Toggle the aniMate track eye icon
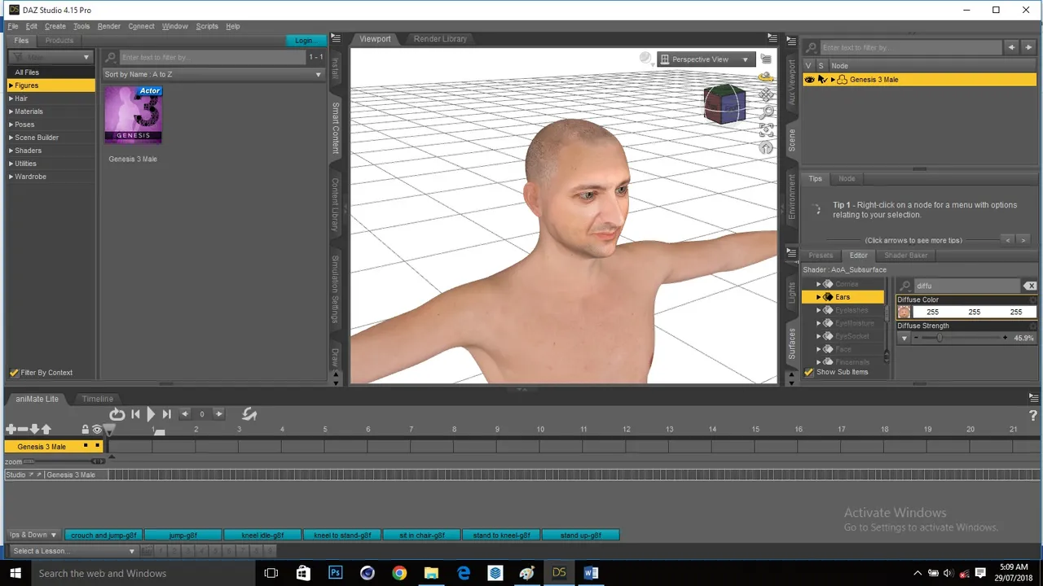The height and width of the screenshot is (586, 1043). [x=97, y=430]
